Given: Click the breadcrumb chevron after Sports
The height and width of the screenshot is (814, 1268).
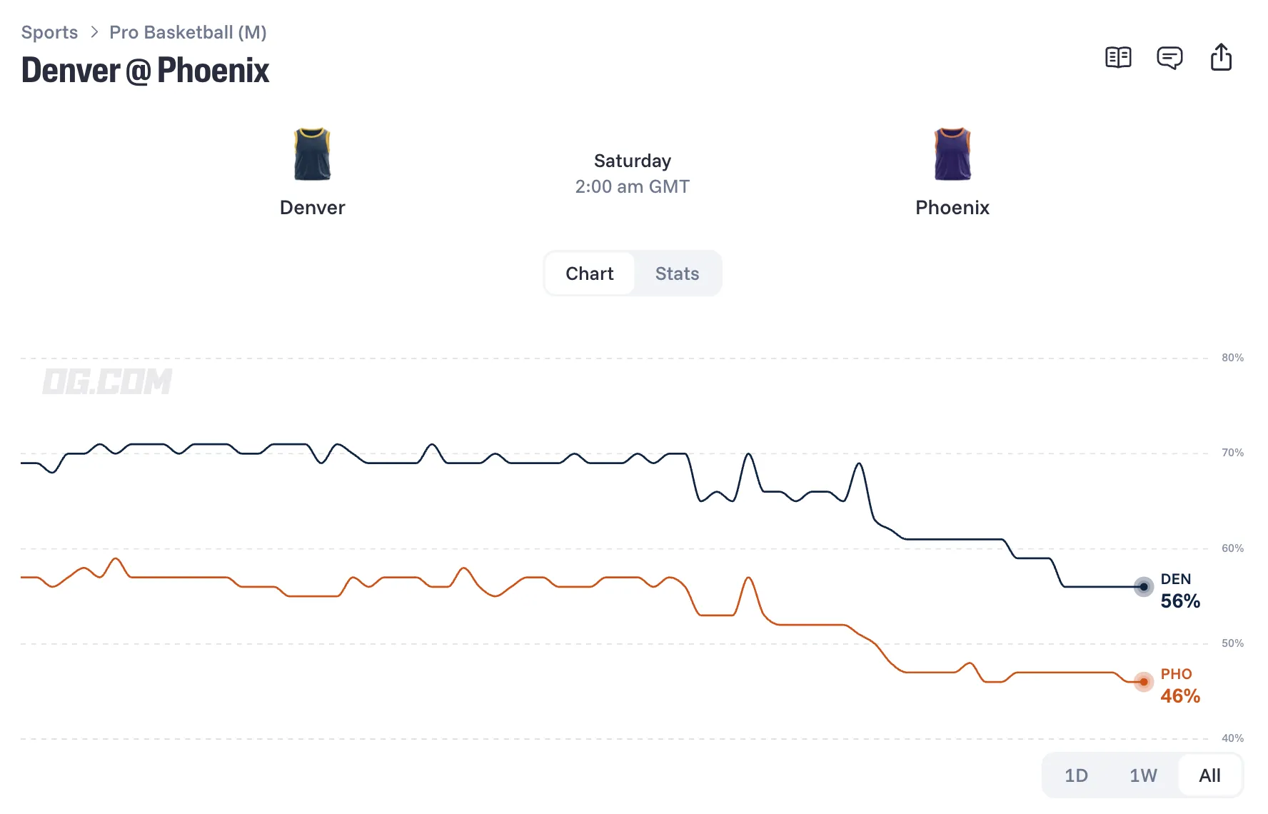Looking at the screenshot, I should click(x=94, y=32).
